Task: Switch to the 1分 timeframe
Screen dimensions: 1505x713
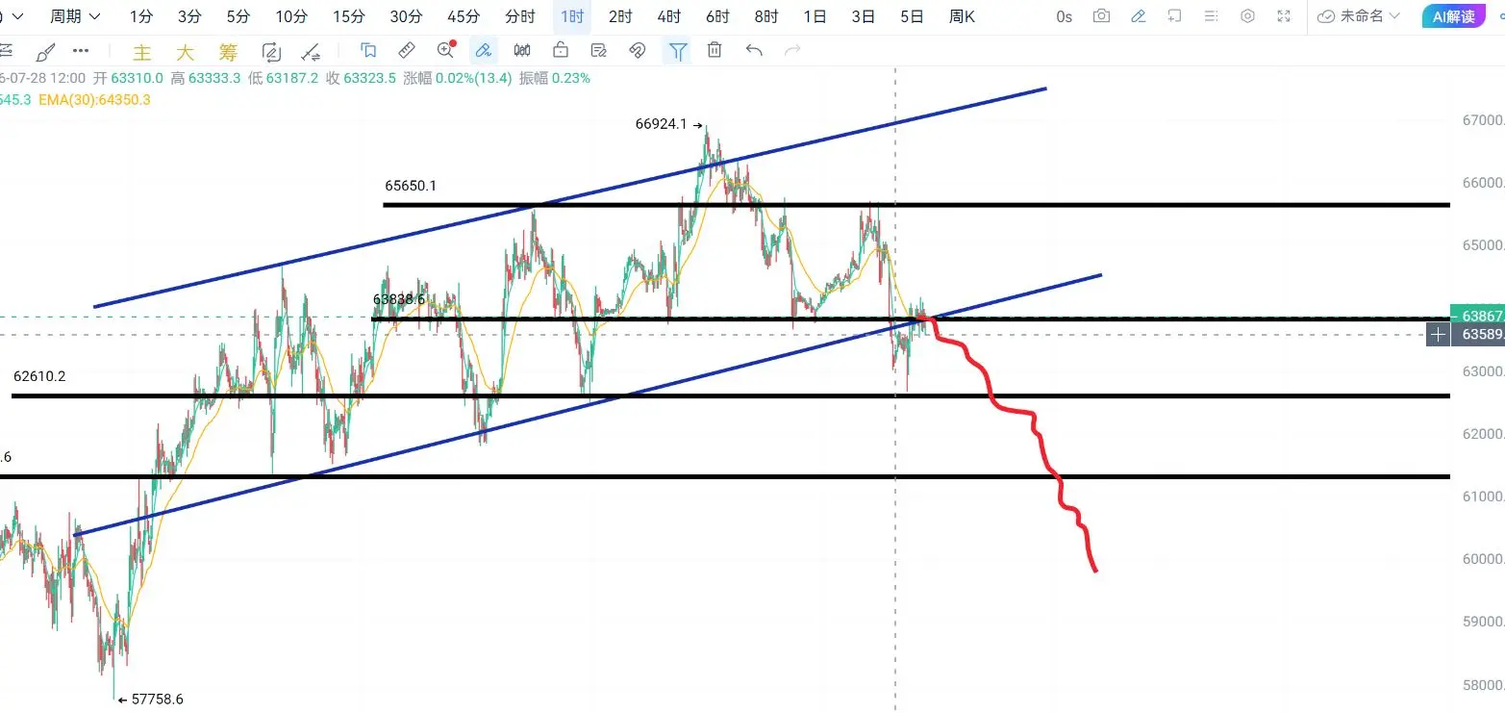Action: pyautogui.click(x=141, y=16)
